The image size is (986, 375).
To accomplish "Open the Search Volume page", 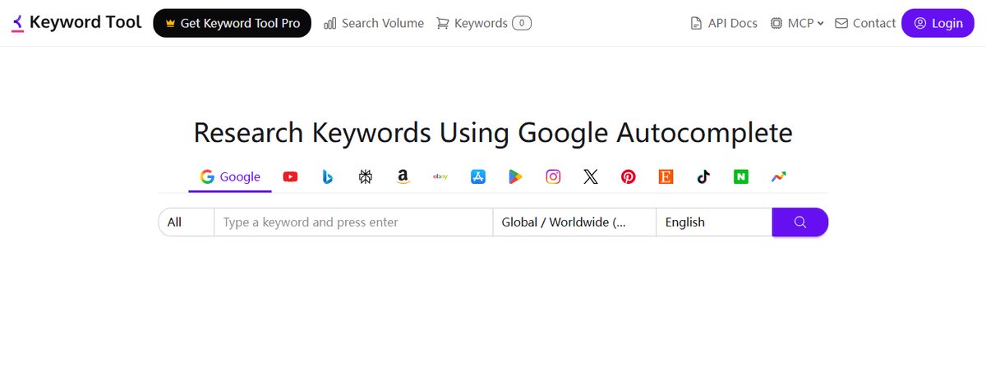I will (374, 23).
